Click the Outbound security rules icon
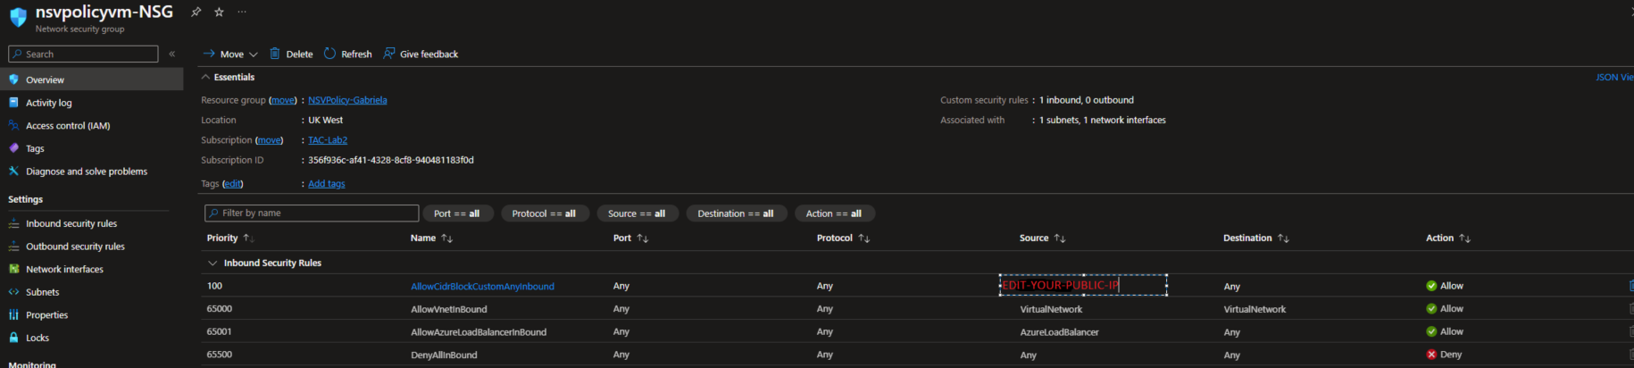Screen dimensions: 1634x368 pyautogui.click(x=13, y=247)
